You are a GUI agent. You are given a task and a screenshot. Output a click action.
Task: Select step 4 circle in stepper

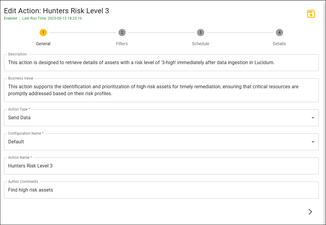279,33
